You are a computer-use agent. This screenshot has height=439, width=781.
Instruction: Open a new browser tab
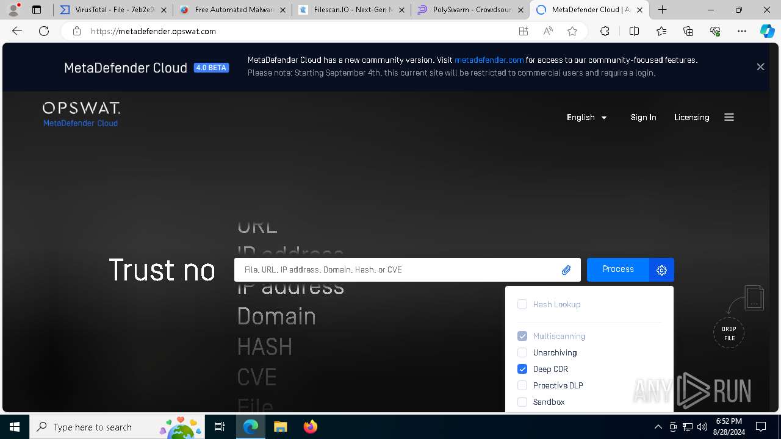point(663,10)
